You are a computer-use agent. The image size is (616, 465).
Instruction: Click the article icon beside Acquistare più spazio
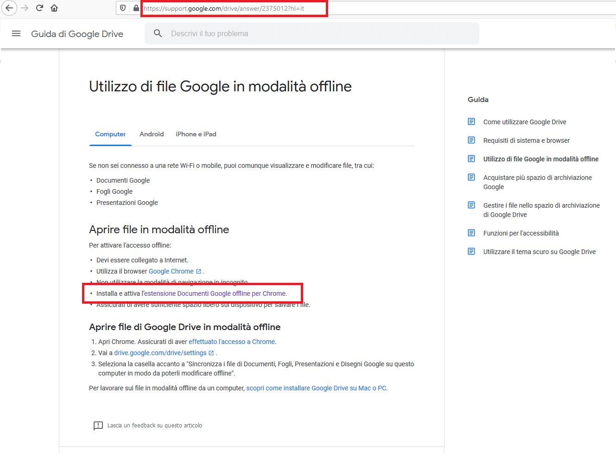(471, 178)
